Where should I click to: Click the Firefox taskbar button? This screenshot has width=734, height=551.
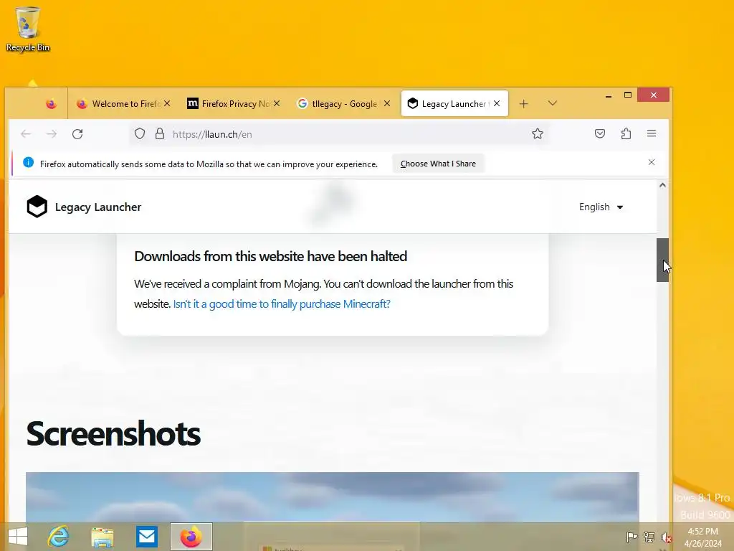(191, 537)
